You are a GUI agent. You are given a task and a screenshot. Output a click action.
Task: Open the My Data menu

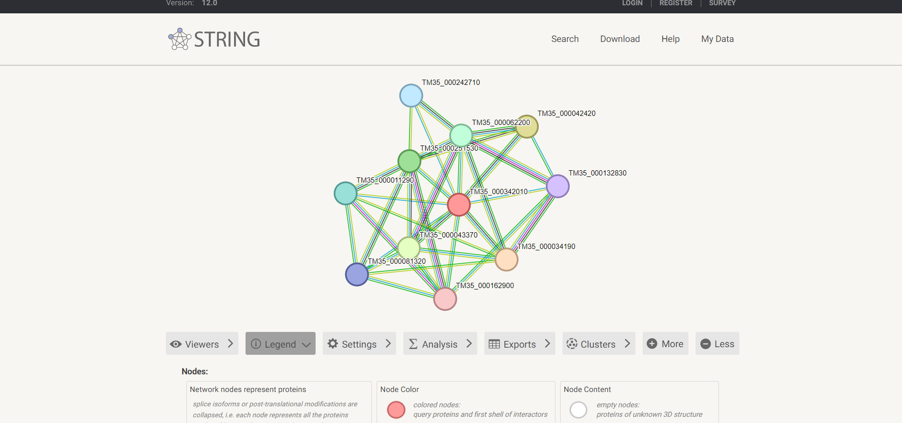point(717,39)
